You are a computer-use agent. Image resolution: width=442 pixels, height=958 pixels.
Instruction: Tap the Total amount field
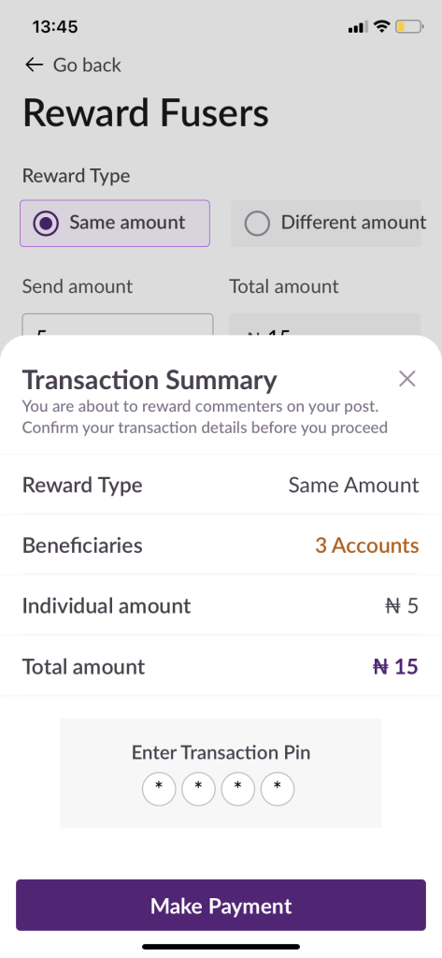(325, 325)
